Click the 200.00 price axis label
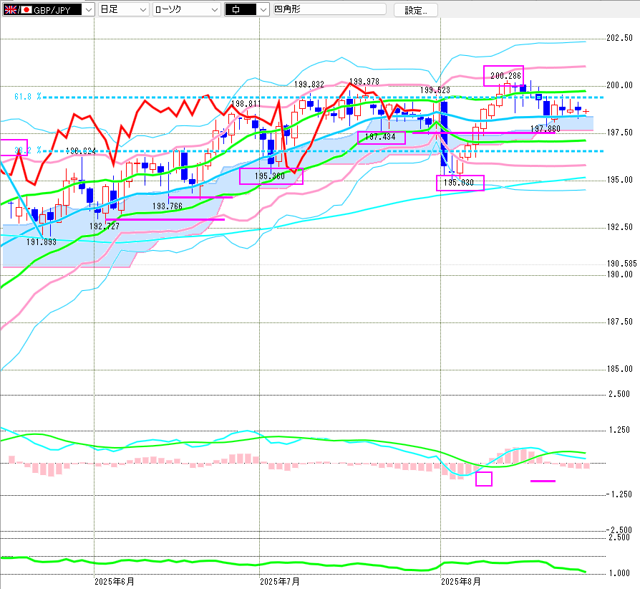 [x=619, y=85]
